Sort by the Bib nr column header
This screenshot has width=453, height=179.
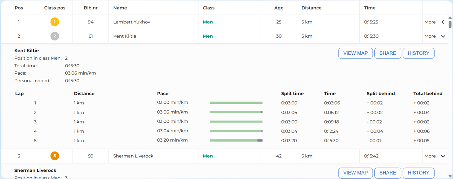coord(90,8)
